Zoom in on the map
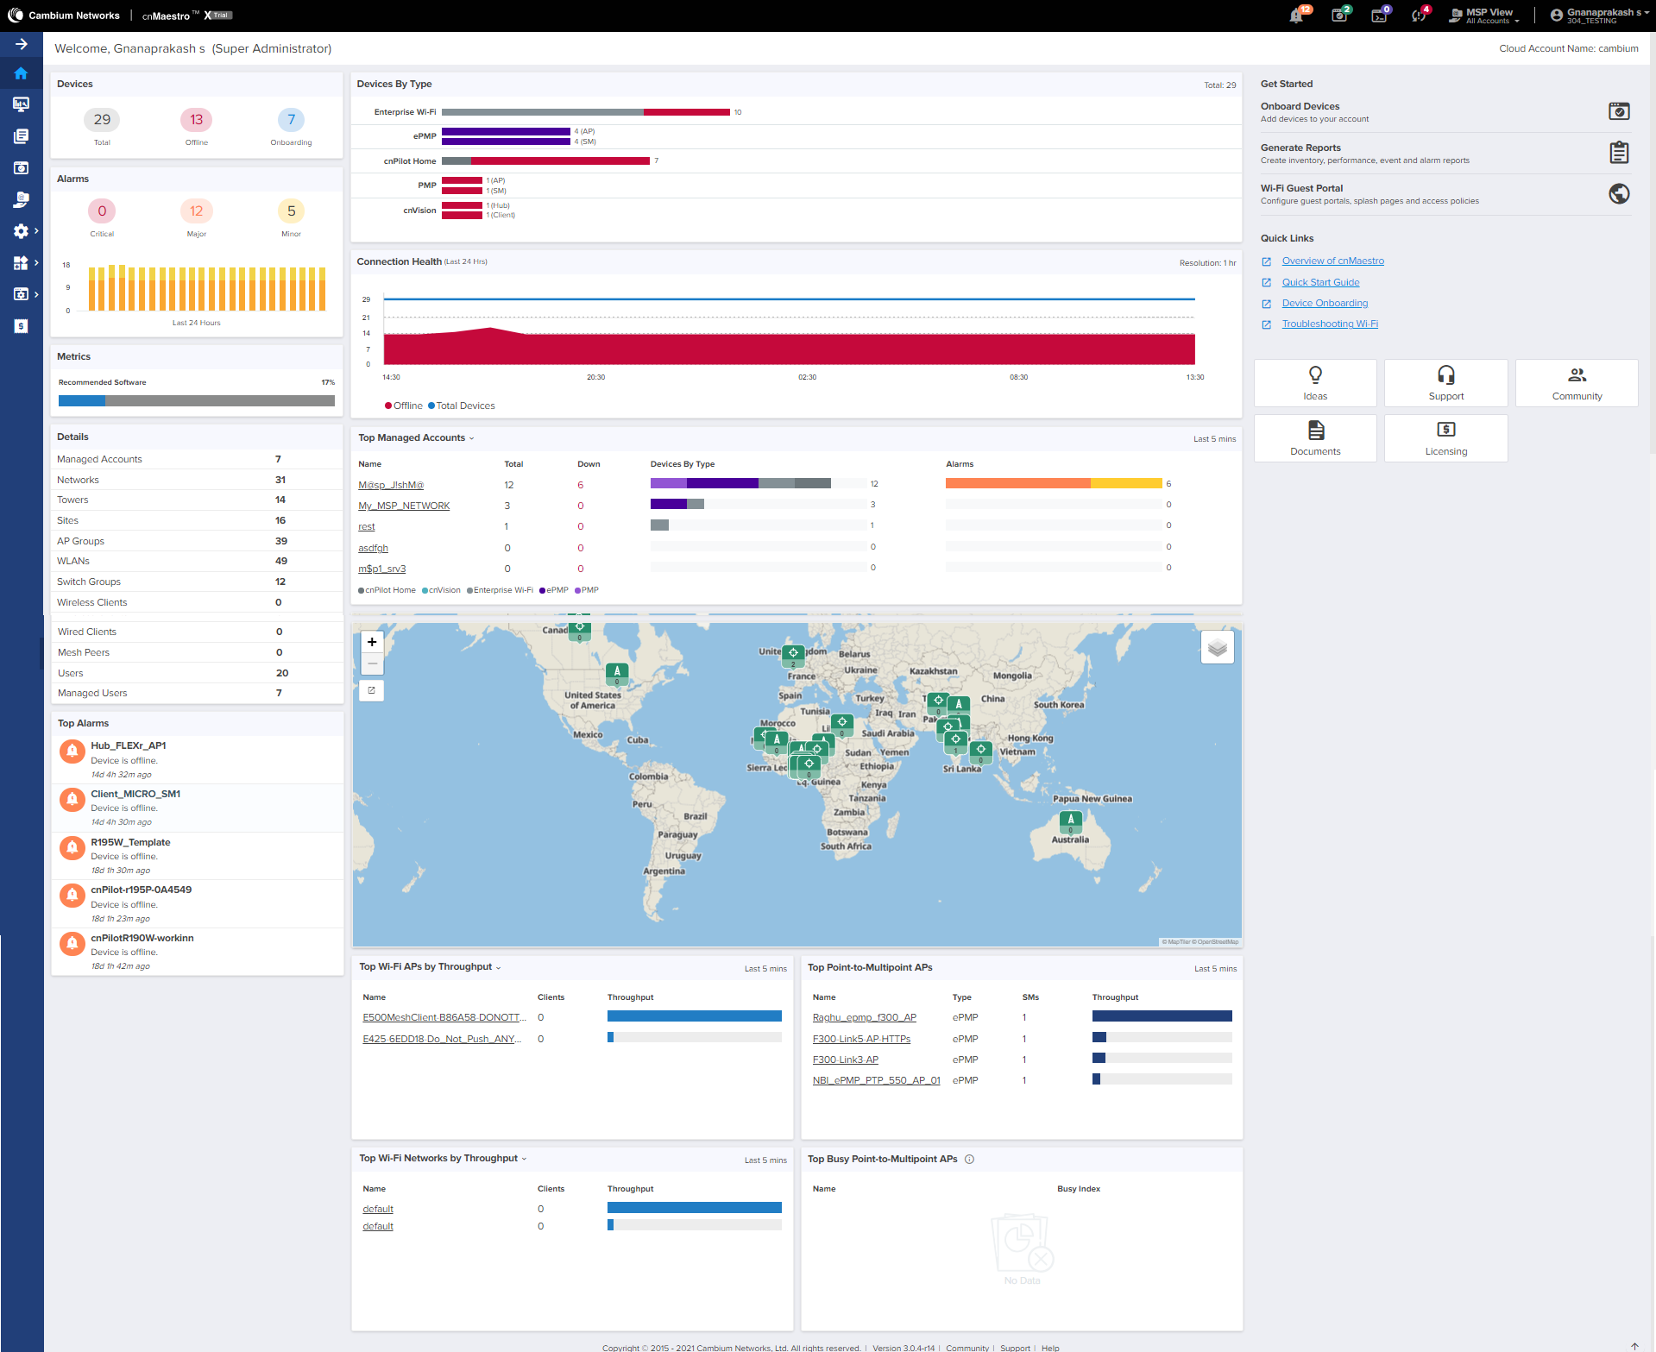The height and width of the screenshot is (1352, 1656). (372, 642)
